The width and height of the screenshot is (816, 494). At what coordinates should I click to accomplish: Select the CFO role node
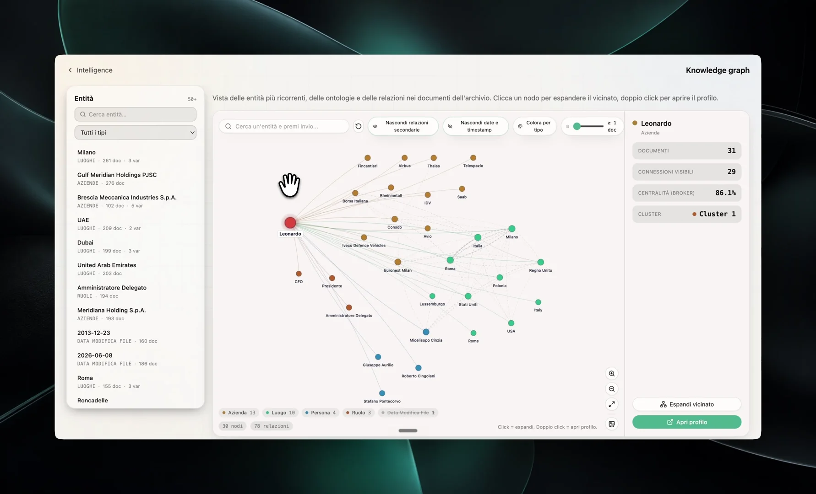(299, 274)
